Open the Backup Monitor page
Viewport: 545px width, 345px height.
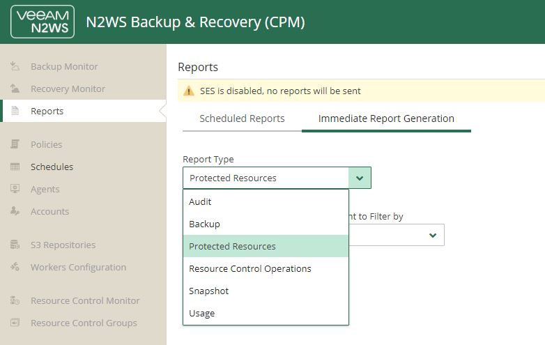click(x=64, y=66)
